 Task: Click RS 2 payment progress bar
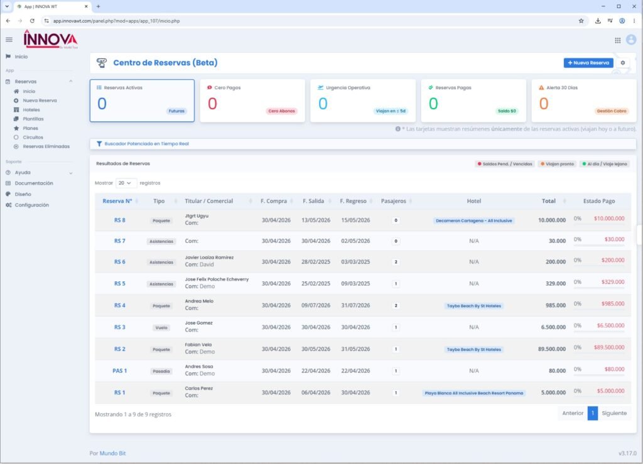pyautogui.click(x=599, y=353)
